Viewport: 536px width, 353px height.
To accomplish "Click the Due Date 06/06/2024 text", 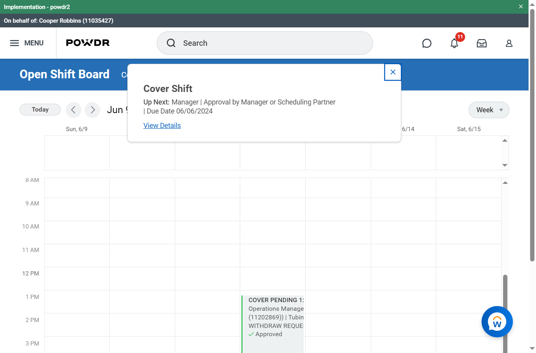I will (x=180, y=111).
